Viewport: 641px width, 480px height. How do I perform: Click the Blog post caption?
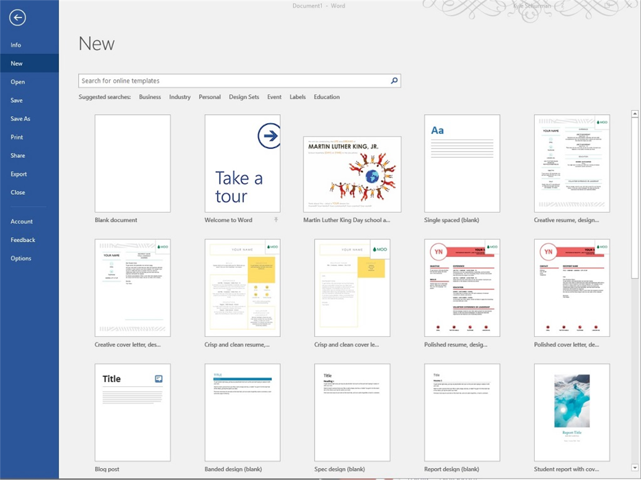(x=107, y=469)
